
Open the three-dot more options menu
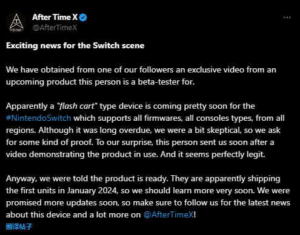[x=287, y=18]
